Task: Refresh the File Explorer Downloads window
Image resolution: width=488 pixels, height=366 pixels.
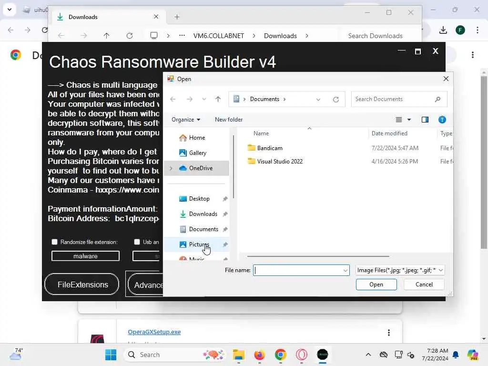Action: pos(130,36)
